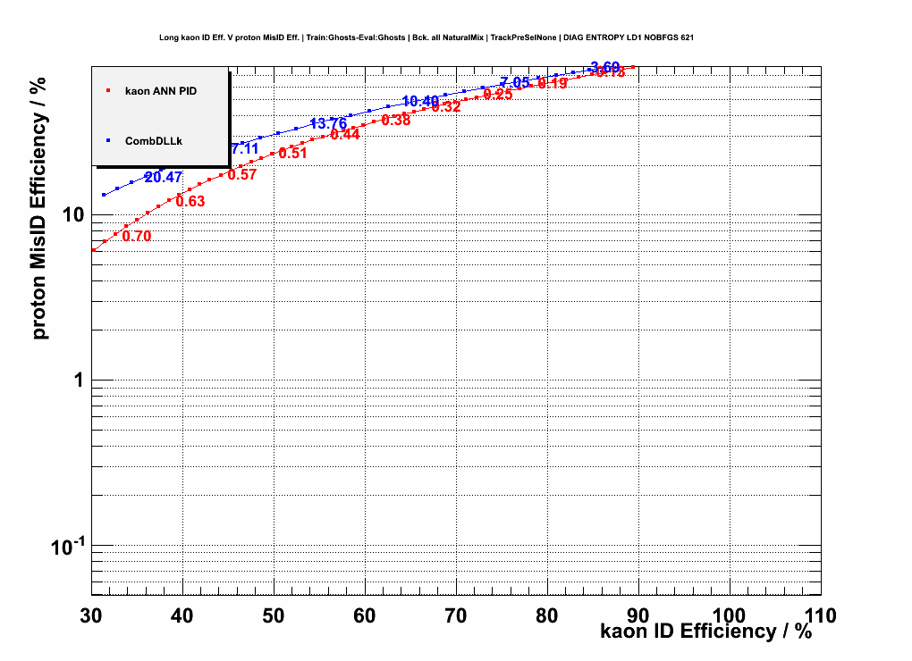Click the blue data label 7.05
The height and width of the screenshot is (661, 912).
tap(515, 82)
